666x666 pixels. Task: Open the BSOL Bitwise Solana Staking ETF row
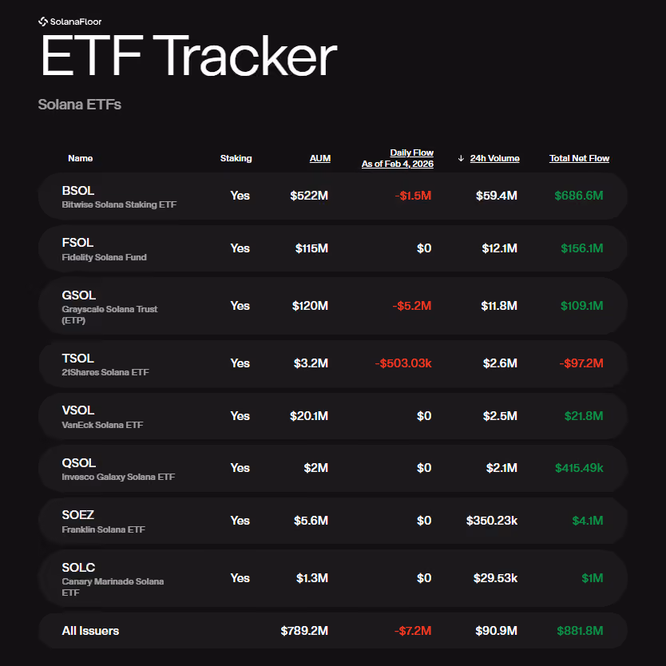tap(332, 196)
